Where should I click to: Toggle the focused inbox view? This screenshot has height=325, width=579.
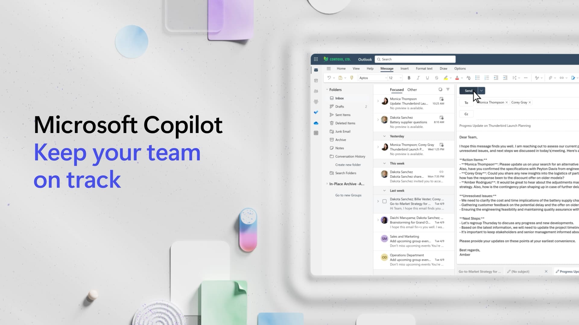click(x=397, y=89)
